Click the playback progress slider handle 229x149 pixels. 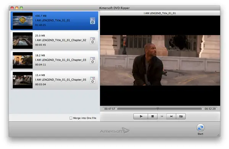pos(158,109)
